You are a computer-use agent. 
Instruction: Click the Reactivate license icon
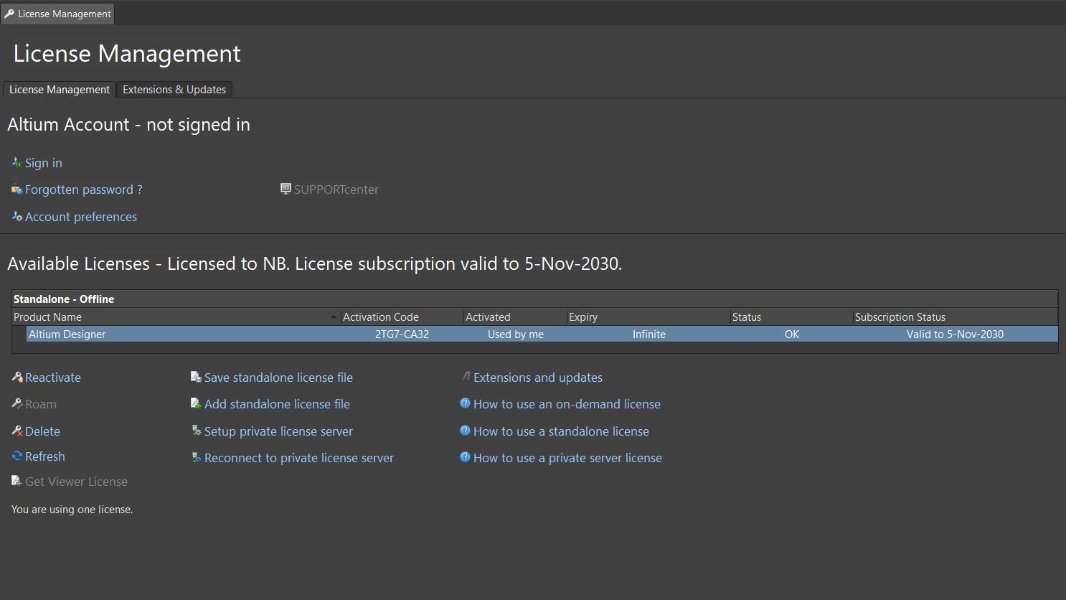[x=17, y=377]
